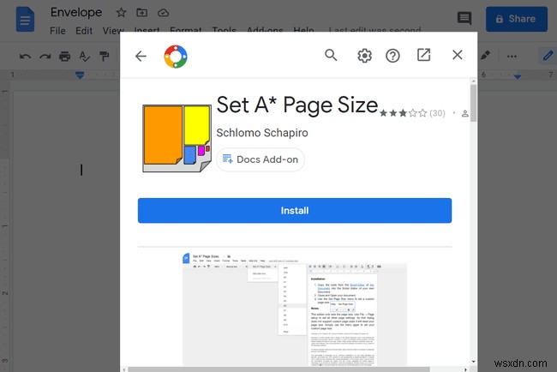Open the add-on preview screenshot

tap(295, 309)
